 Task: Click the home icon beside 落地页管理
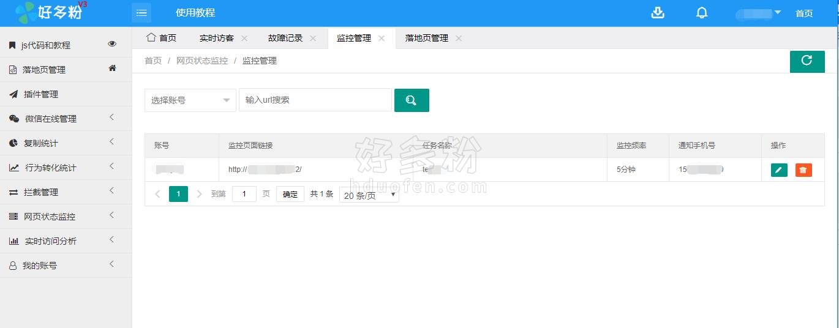[112, 69]
